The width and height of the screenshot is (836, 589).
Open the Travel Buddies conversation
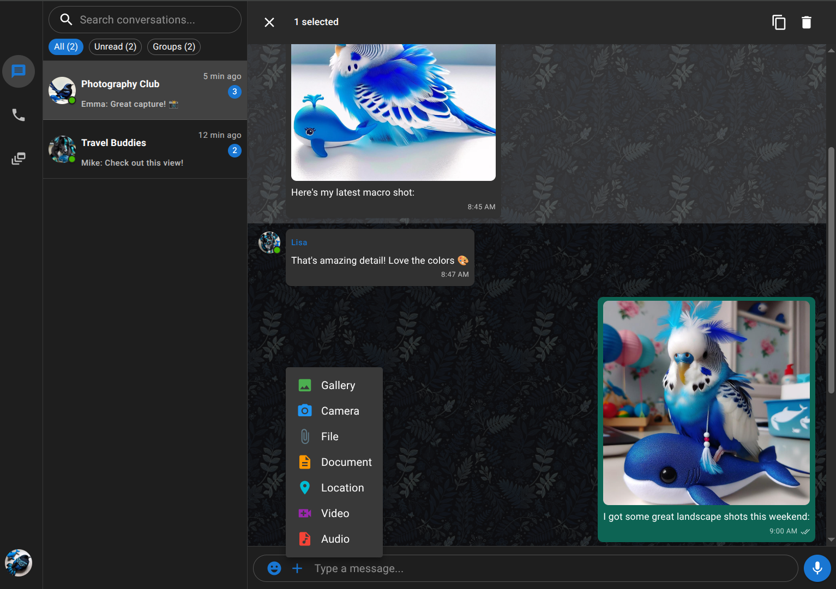tap(145, 149)
